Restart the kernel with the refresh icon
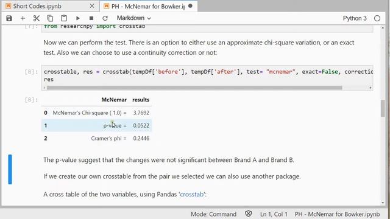The image size is (390, 219). [105, 18]
